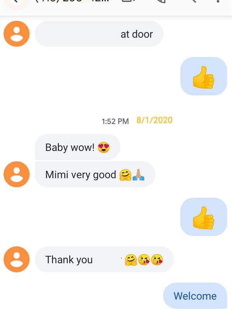The image size is (232, 309).
Task: Open contact avatar beside 'at door' message
Action: (x=17, y=34)
